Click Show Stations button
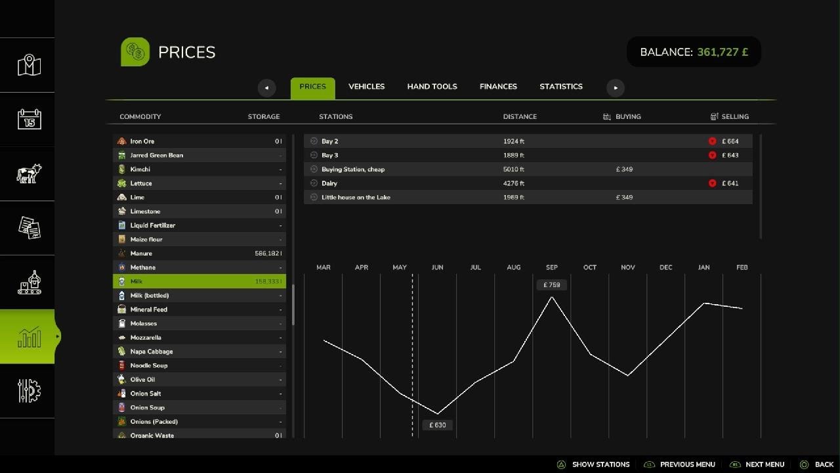 point(593,464)
